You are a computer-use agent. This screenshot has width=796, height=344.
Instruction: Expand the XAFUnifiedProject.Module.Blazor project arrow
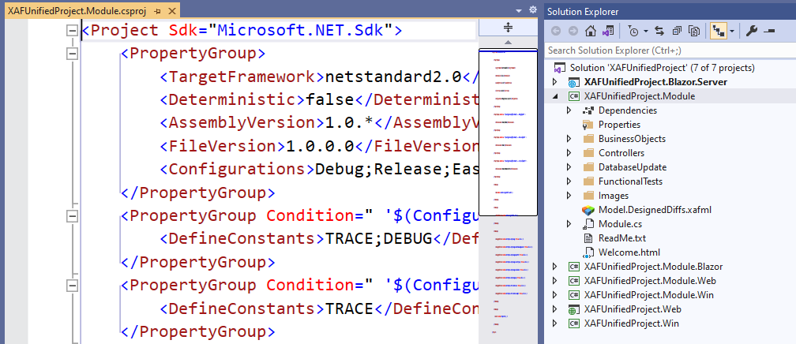[x=555, y=267]
